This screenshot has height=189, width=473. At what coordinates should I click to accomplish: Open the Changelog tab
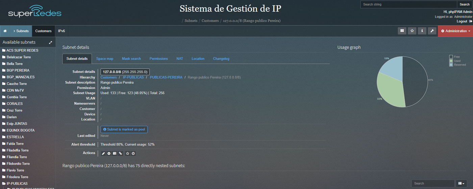(x=221, y=59)
